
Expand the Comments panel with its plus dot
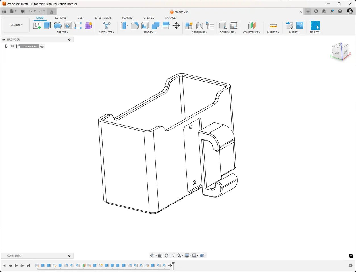69,256
